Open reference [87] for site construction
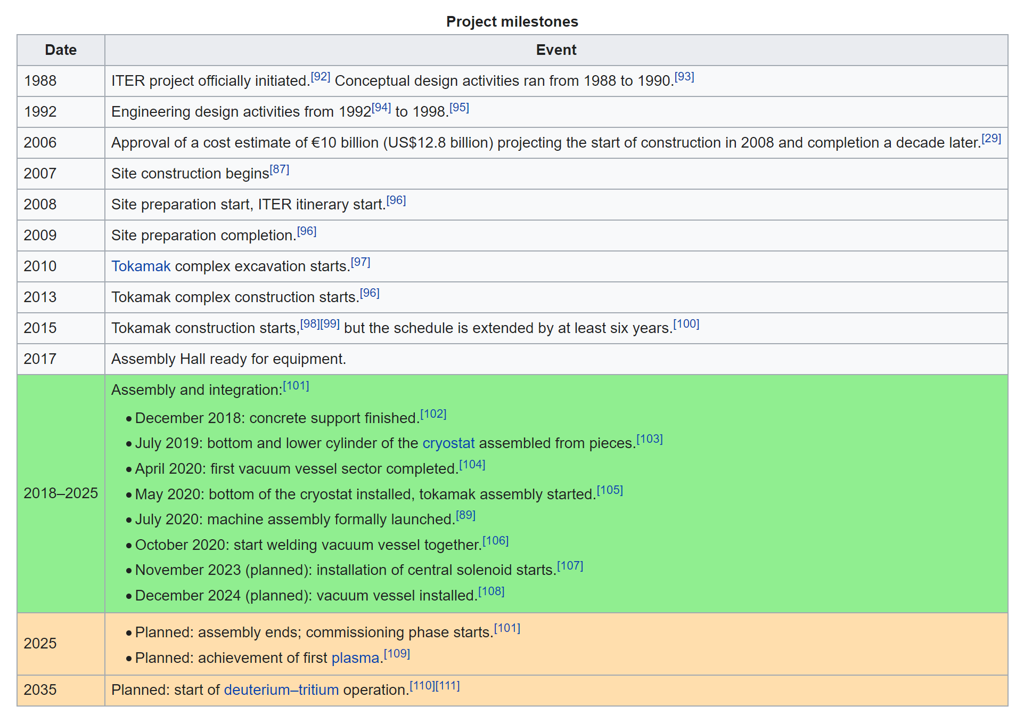The image size is (1024, 722). [x=280, y=169]
